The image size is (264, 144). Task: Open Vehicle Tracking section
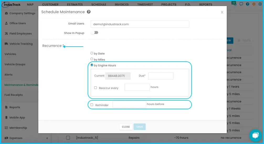tap(21, 44)
